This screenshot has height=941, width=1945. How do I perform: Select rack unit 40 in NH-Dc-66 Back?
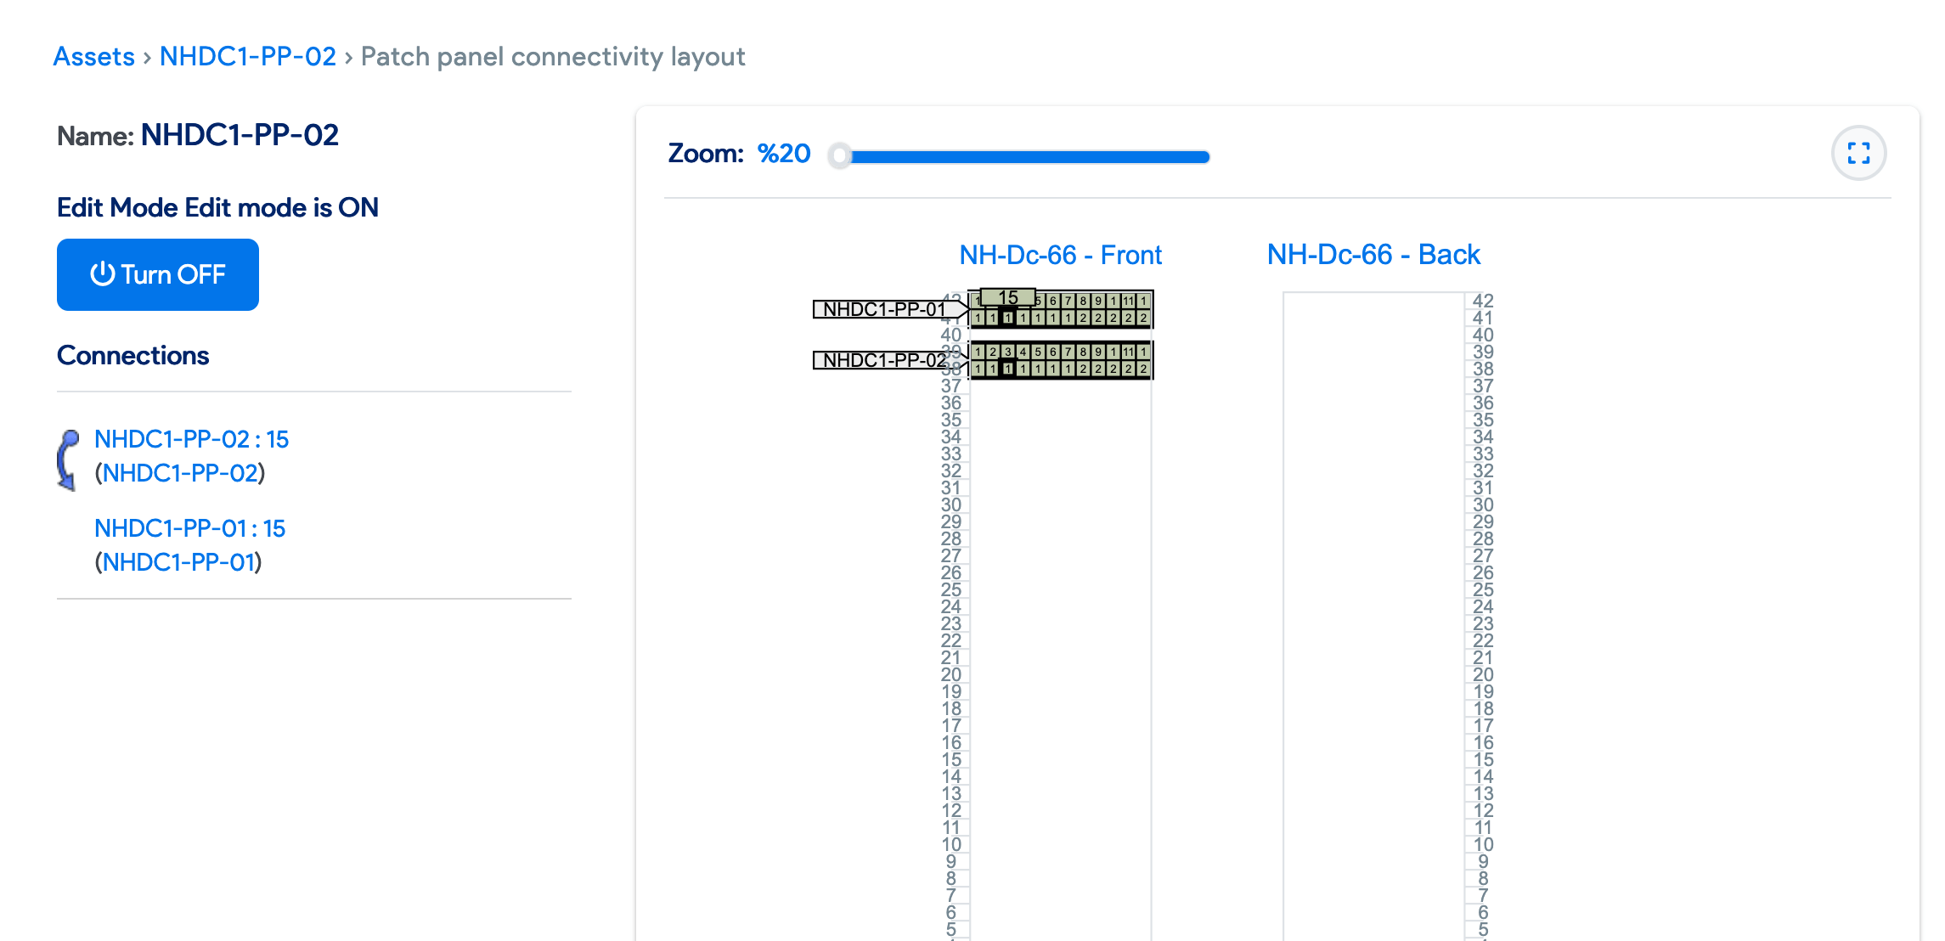[x=1484, y=335]
